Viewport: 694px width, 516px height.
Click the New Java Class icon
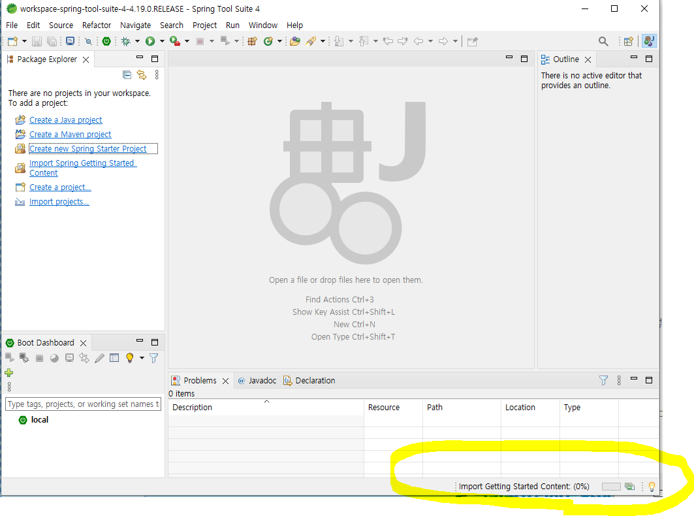[x=268, y=41]
